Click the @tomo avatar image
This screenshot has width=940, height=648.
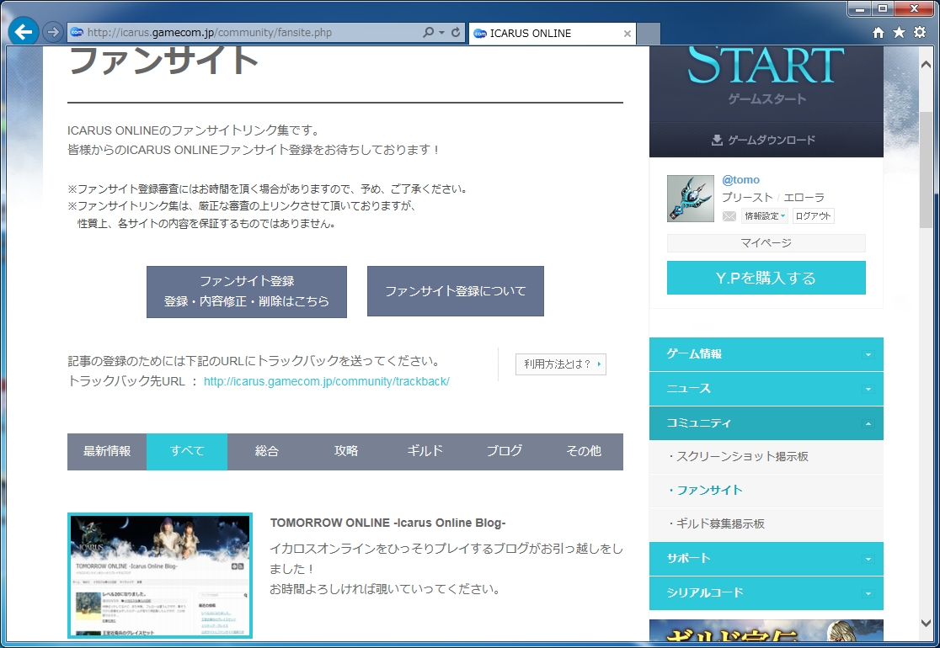tap(691, 199)
